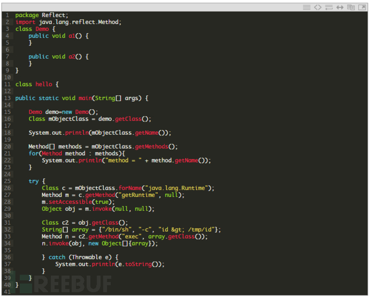Click 'm.setAccessible(true);' statement
This screenshot has width=369, height=297.
[x=79, y=202]
